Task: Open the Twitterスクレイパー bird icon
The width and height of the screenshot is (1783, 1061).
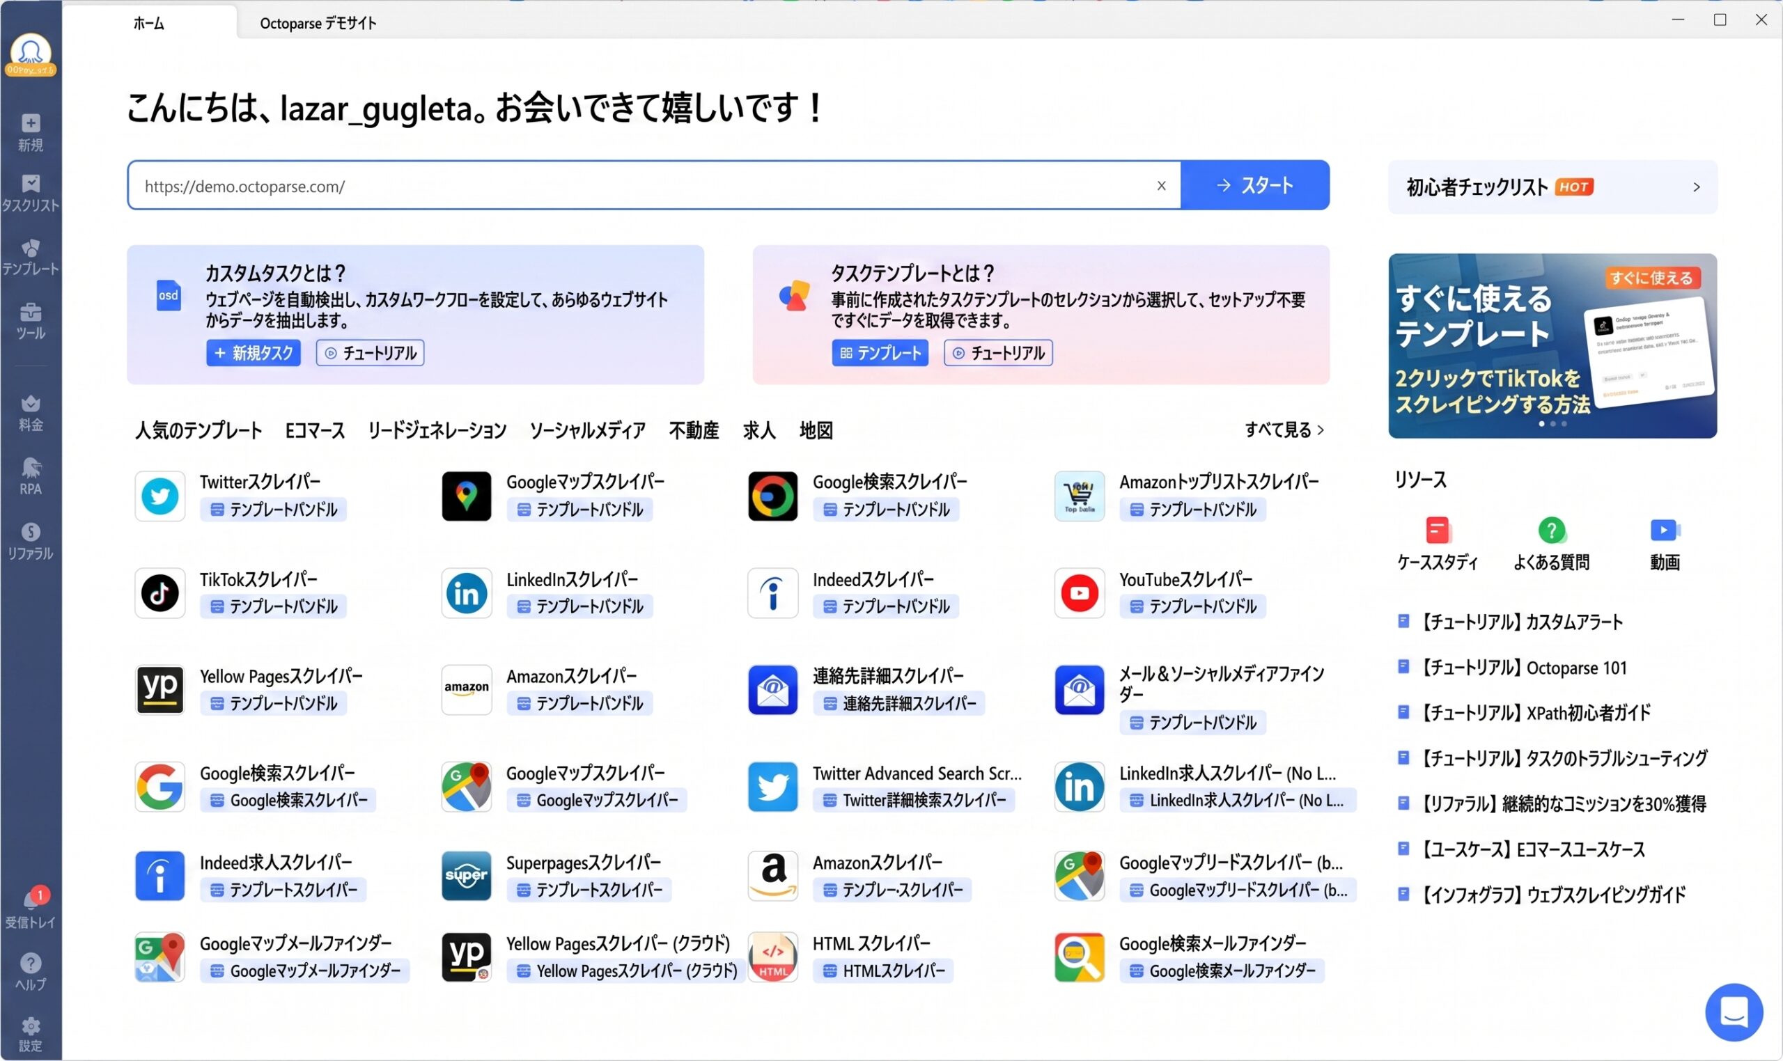Action: tap(159, 496)
